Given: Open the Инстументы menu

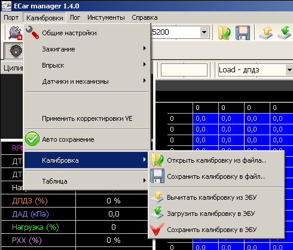Looking at the screenshot, I should (x=106, y=17).
